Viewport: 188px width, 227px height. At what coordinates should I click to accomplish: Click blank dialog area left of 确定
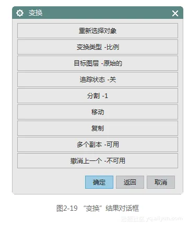(51, 182)
